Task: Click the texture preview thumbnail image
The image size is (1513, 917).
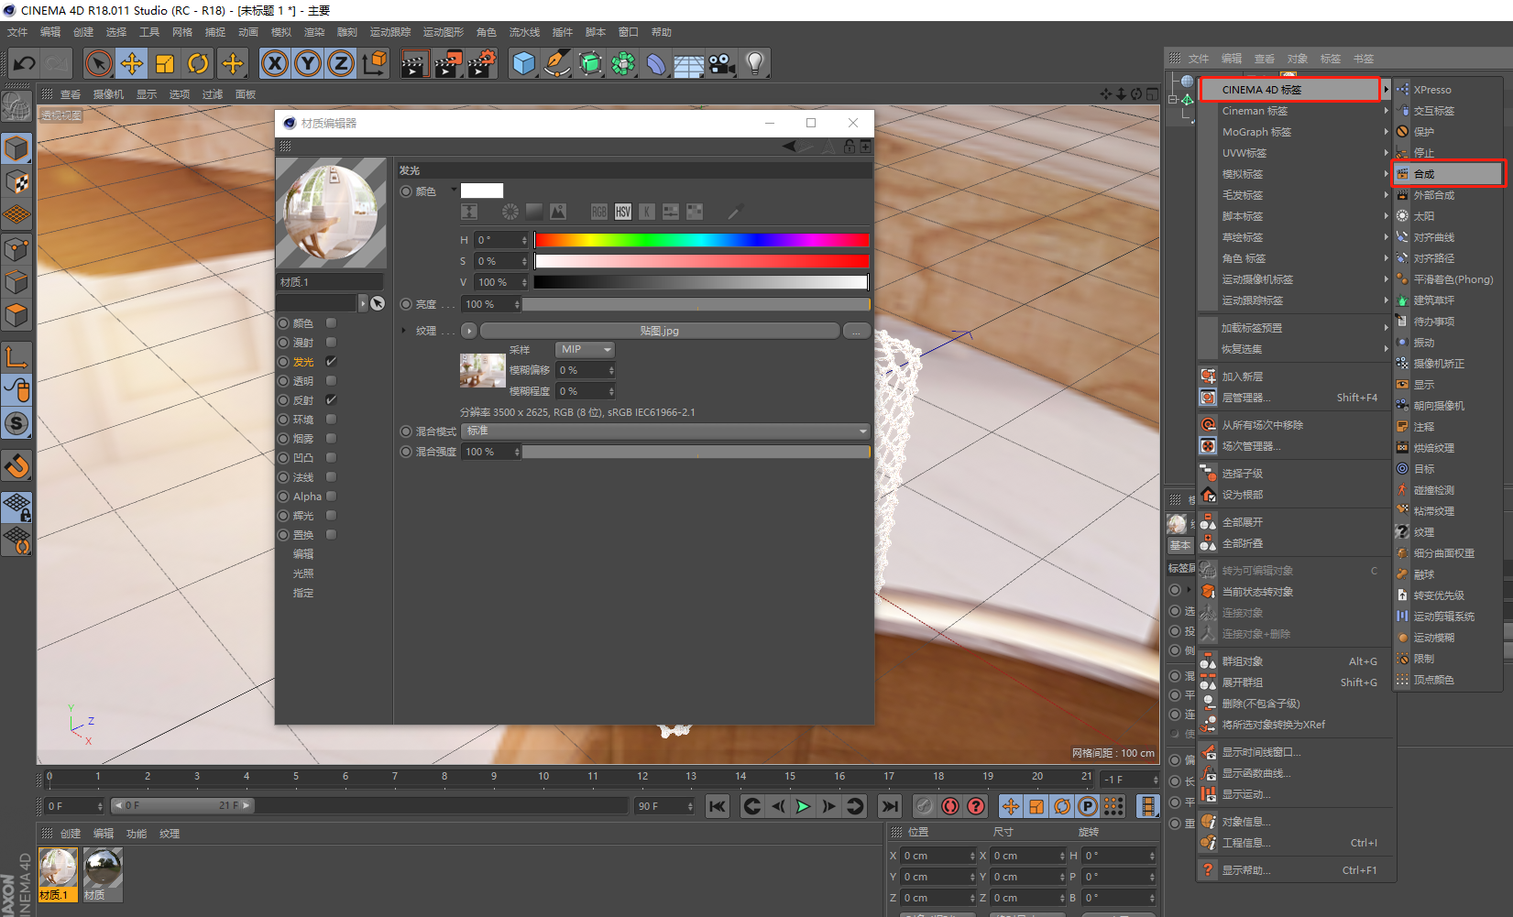Action: coord(482,370)
